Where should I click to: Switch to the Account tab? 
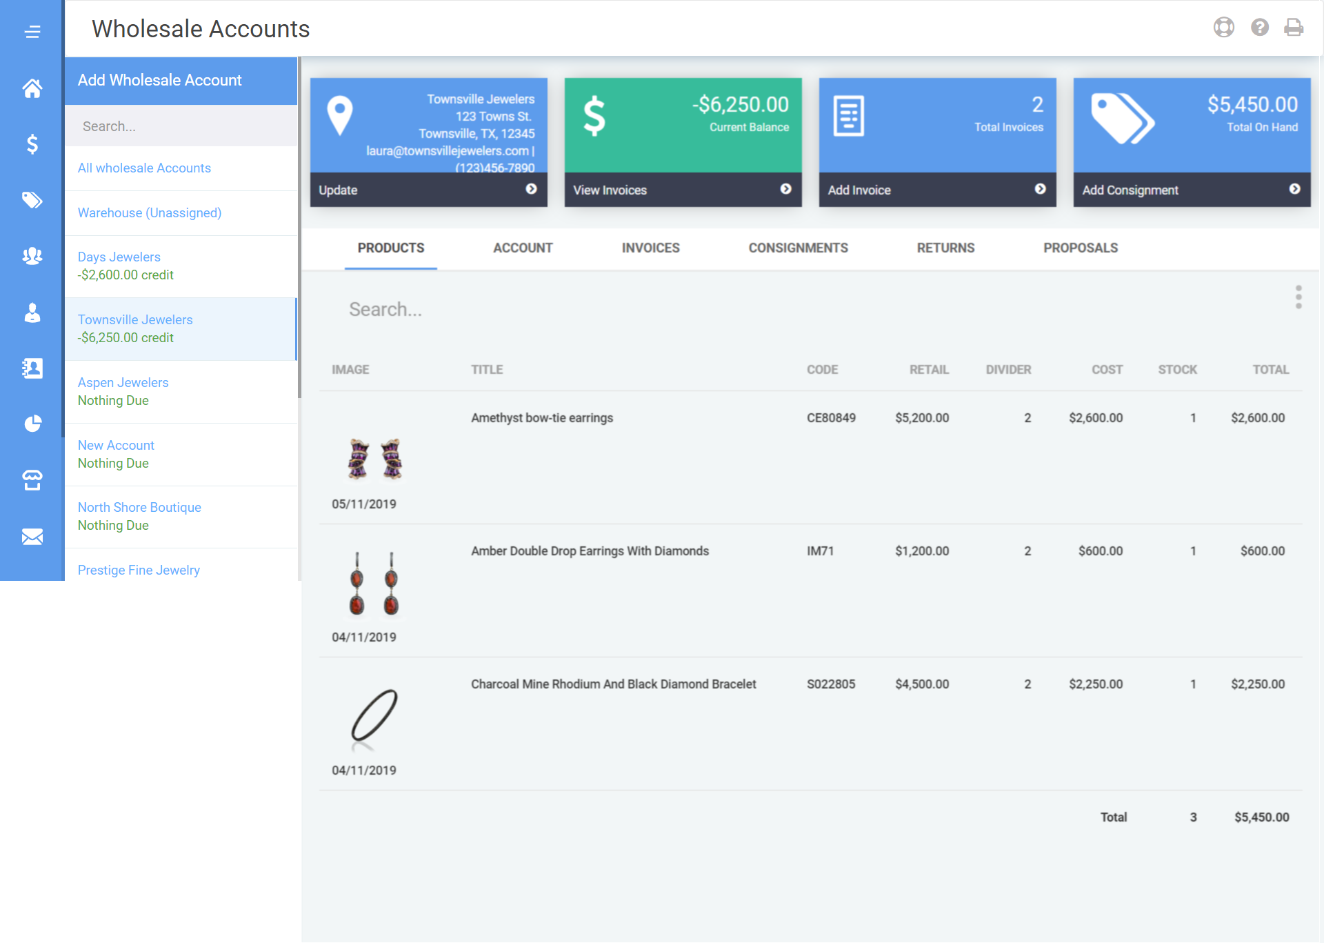coord(523,248)
